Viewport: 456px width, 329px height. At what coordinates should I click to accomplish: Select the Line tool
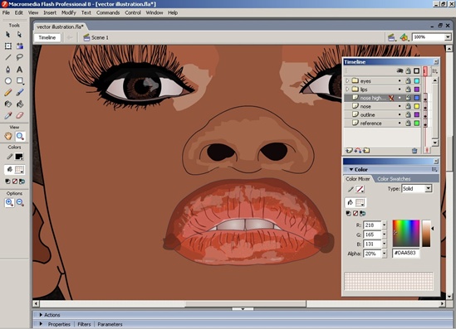[x=7, y=57]
